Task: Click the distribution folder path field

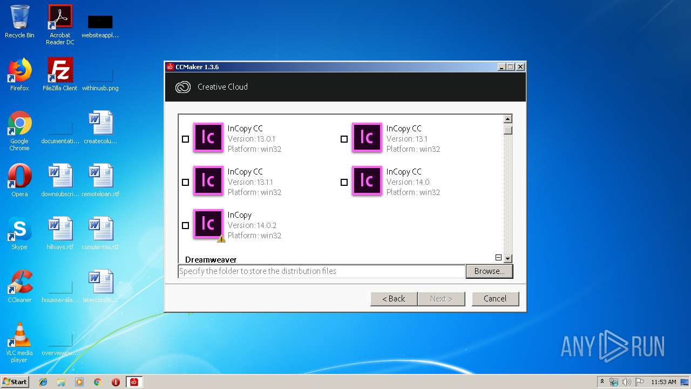Action: (321, 271)
